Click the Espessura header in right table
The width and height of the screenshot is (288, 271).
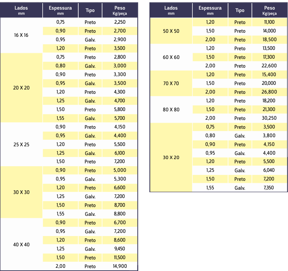coord(210,10)
